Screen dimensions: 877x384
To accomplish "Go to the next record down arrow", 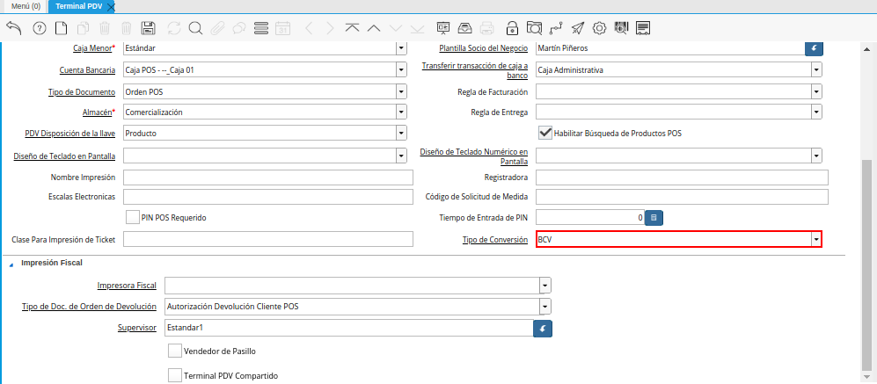I will [396, 28].
